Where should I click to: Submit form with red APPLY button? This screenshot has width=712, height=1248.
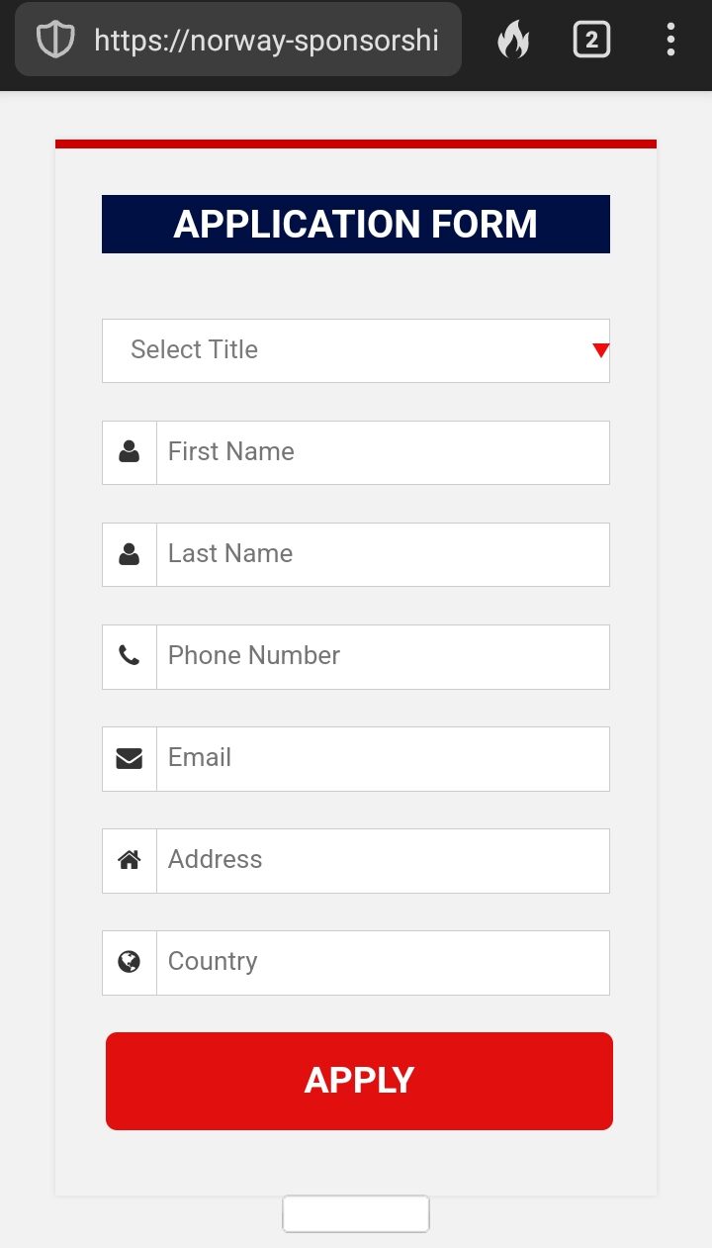click(359, 1081)
